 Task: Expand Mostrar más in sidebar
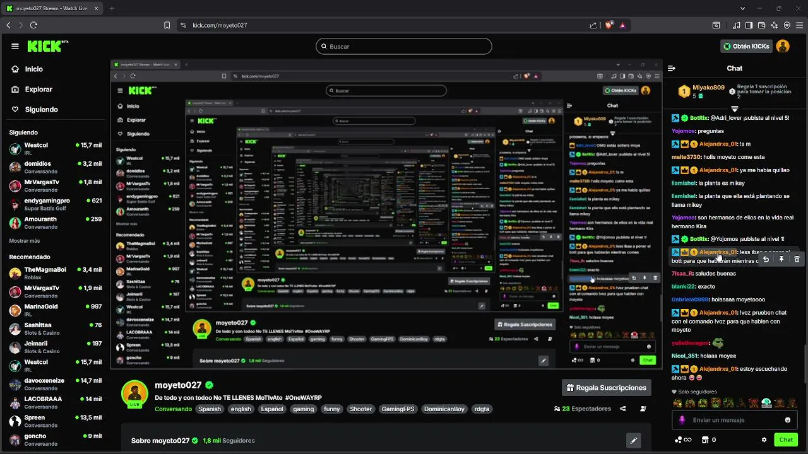[x=25, y=241]
